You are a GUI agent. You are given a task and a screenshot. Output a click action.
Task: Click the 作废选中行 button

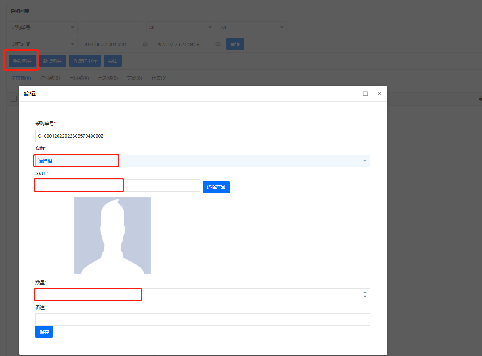(85, 61)
